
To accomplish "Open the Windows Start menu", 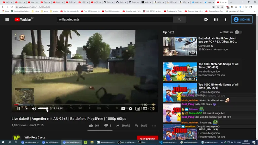I will tap(3, 142).
